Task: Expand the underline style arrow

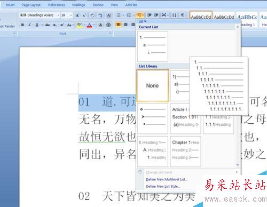Action: (x=42, y=25)
